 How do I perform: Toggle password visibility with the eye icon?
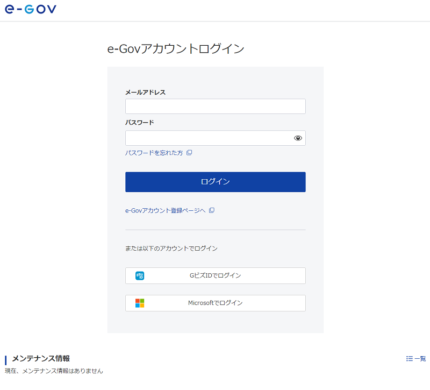(298, 138)
